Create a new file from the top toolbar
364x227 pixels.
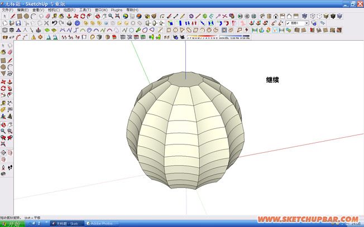[x=5, y=23]
